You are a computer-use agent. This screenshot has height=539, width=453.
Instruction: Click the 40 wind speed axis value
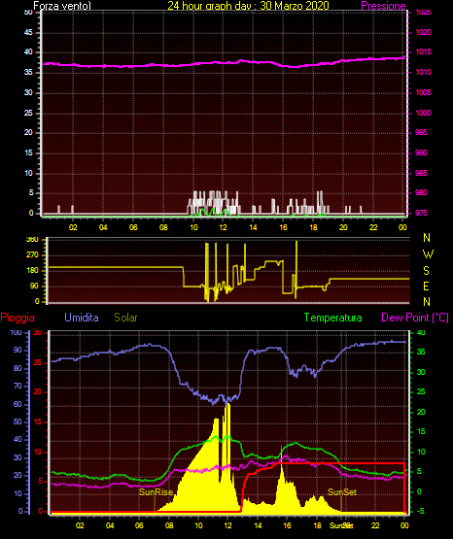[x=28, y=52]
